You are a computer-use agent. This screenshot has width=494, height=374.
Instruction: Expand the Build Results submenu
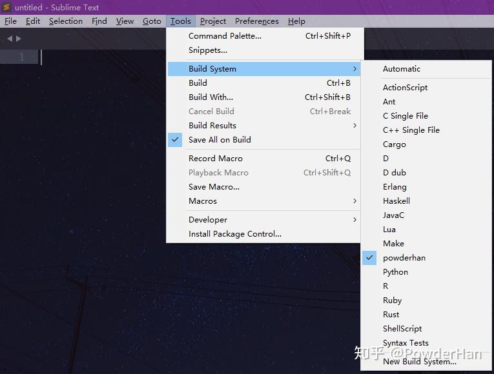(264, 126)
